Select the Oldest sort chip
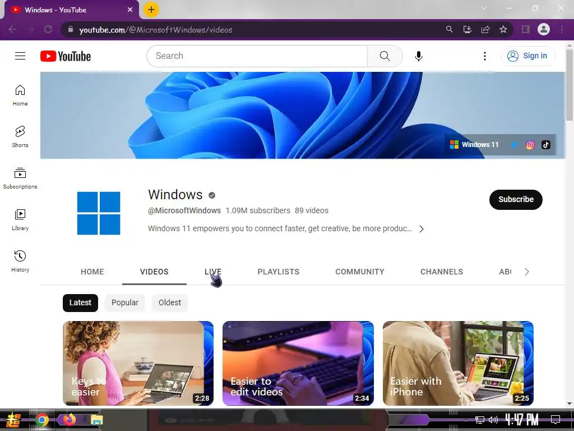This screenshot has height=431, width=574. point(169,302)
